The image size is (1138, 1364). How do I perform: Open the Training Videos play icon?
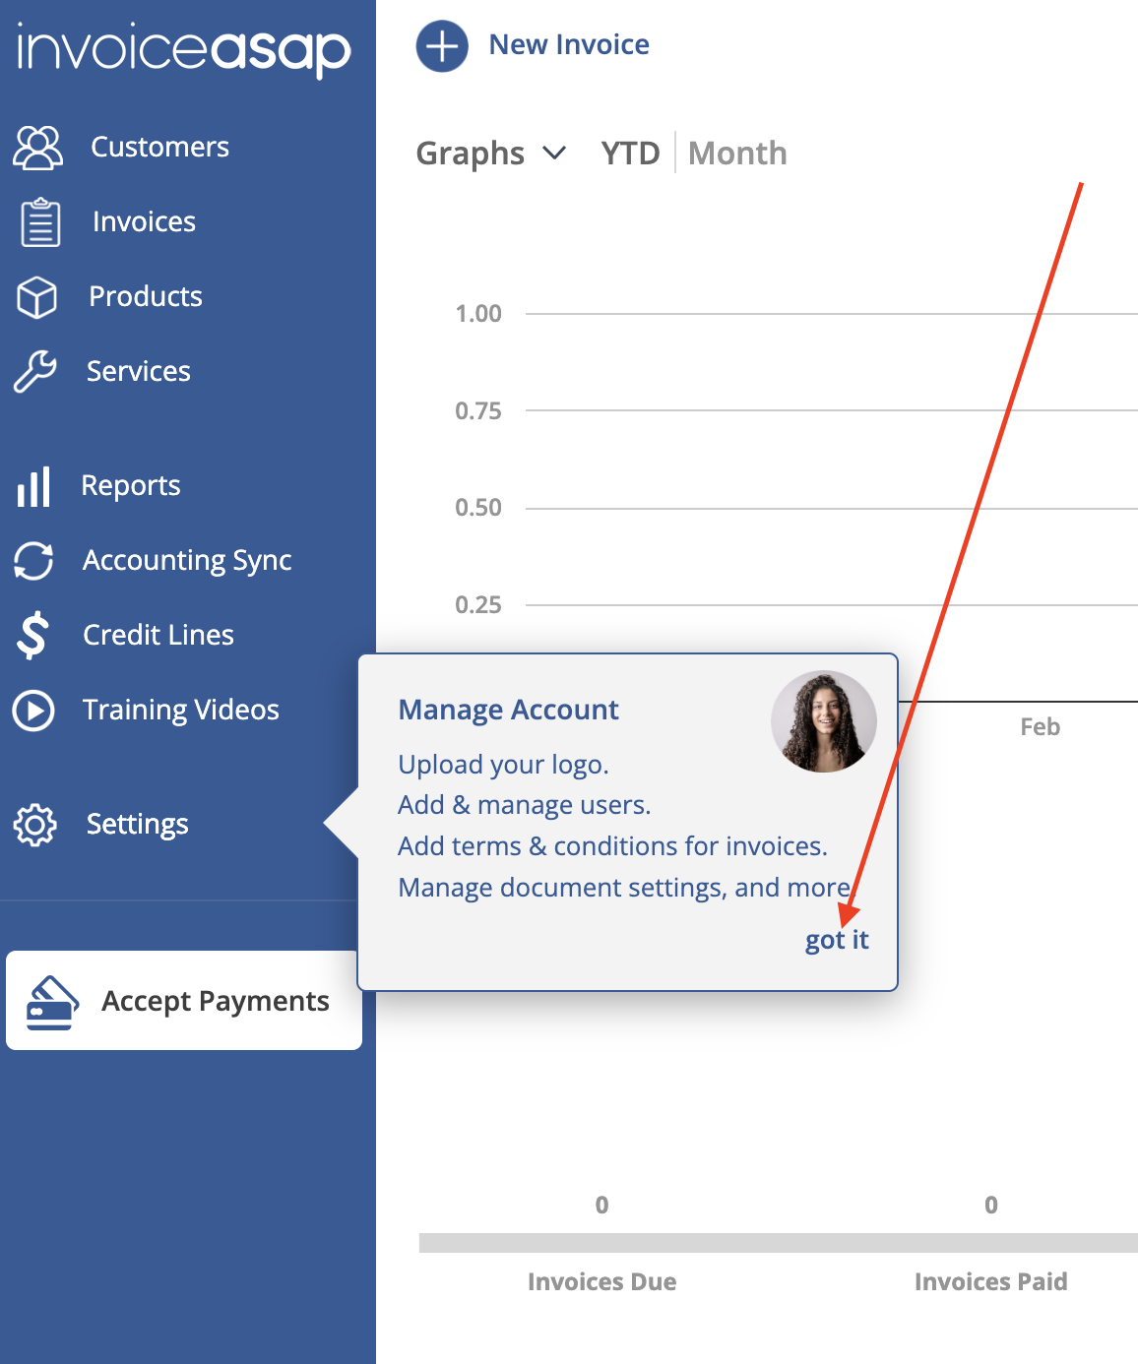pos(33,710)
